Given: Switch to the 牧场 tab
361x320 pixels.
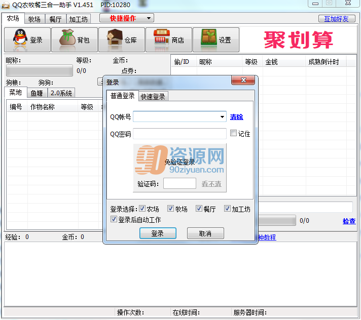Looking at the screenshot, I should pos(34,19).
